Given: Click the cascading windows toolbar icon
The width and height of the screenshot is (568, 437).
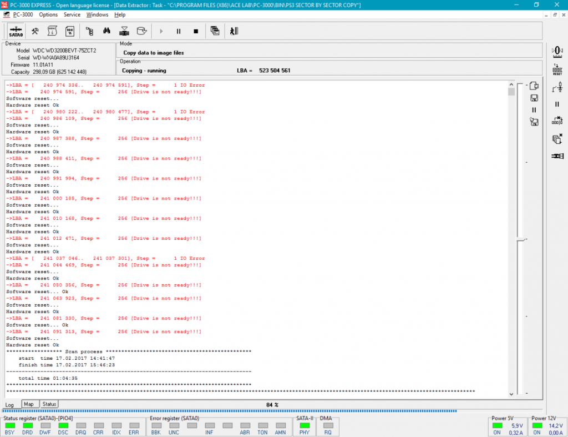Looking at the screenshot, I should [215, 31].
